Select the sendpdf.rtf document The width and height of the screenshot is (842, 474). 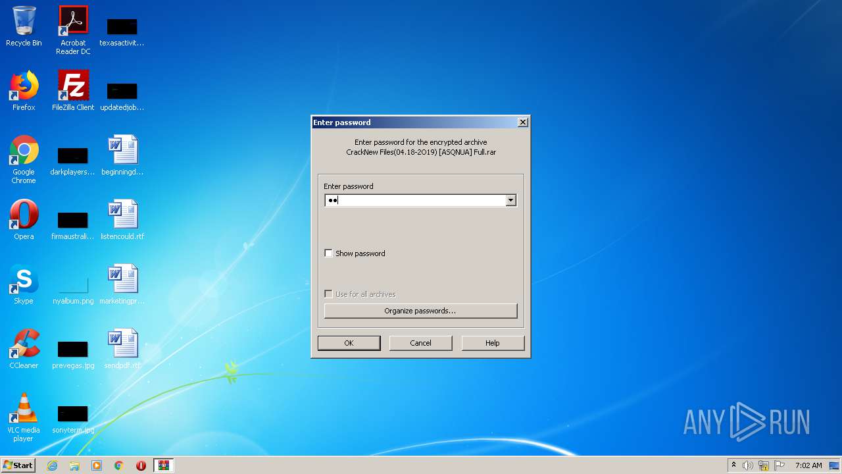(x=122, y=349)
